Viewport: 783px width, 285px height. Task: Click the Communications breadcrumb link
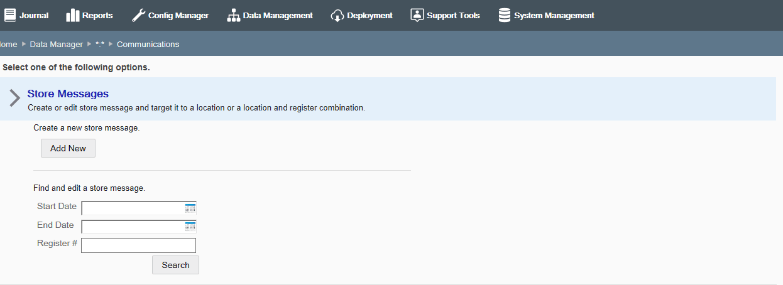coord(148,45)
